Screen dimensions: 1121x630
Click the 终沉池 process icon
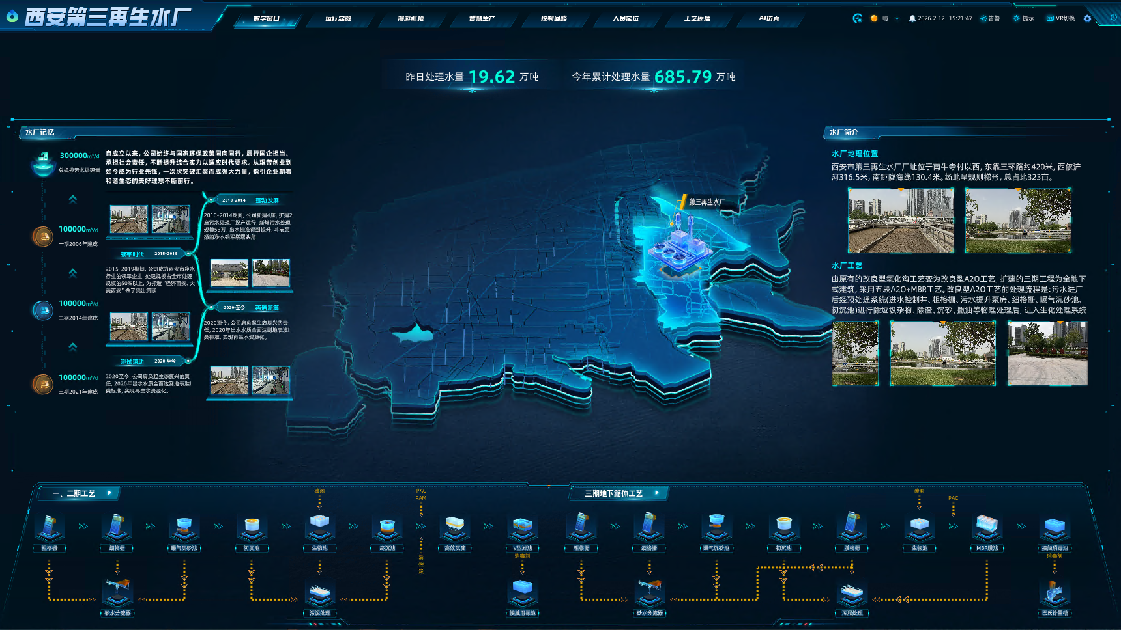(x=387, y=528)
